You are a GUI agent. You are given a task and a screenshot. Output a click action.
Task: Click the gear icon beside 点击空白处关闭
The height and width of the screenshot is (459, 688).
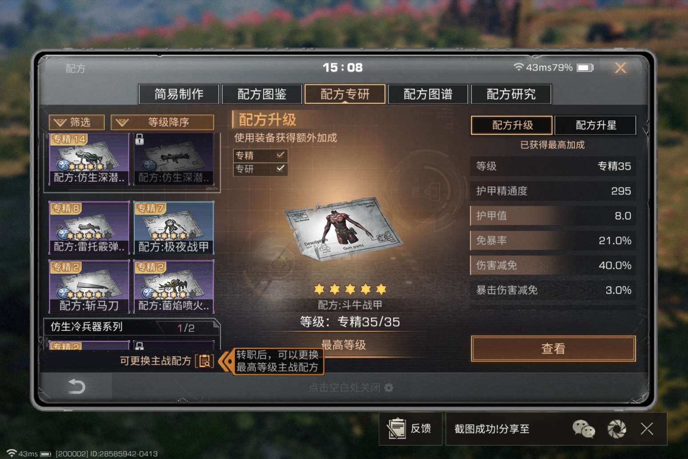(x=389, y=388)
